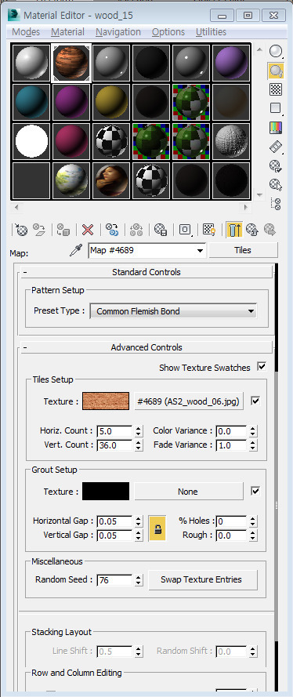Open the Material/Map Navigator icon
The height and width of the screenshot is (697, 293).
(276, 204)
